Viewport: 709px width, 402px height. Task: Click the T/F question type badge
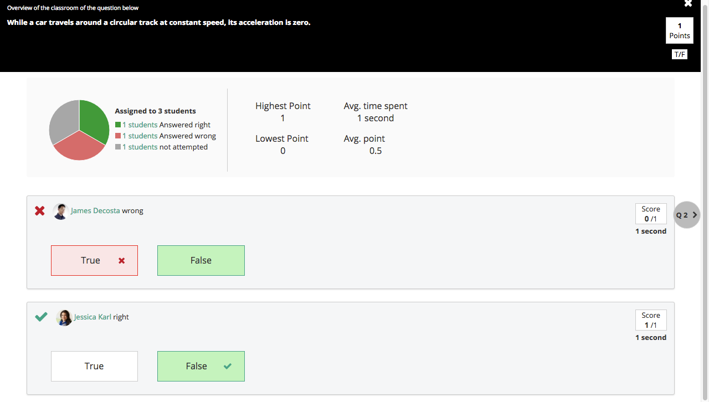click(x=679, y=54)
